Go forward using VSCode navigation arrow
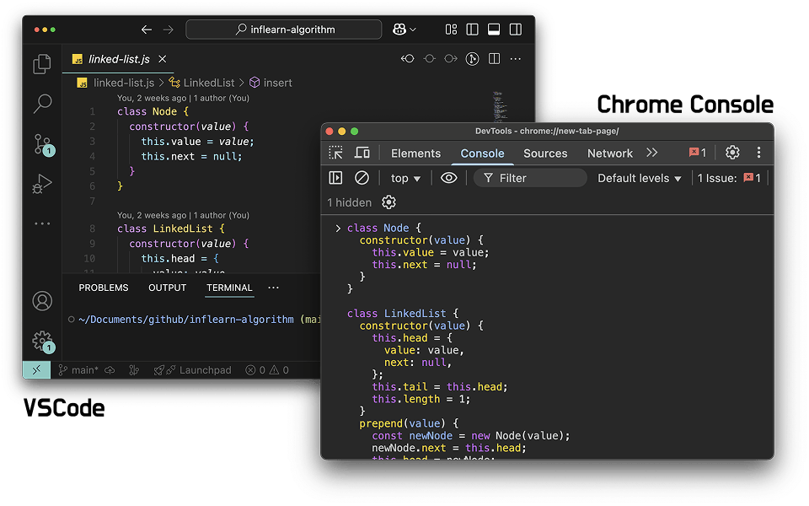809x506 pixels. (169, 30)
